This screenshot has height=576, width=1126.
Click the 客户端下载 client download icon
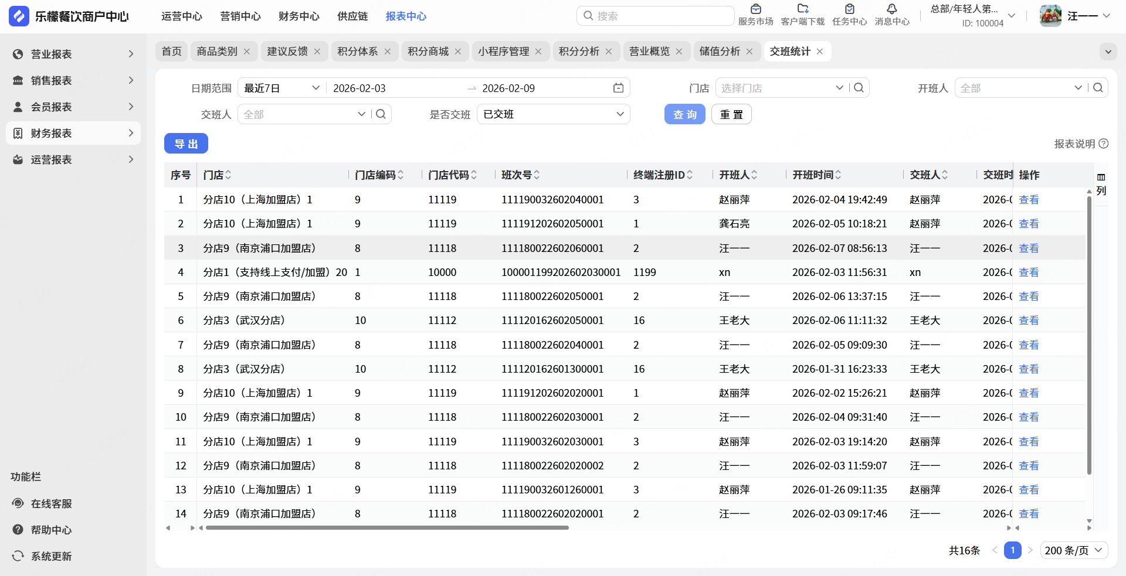pyautogui.click(x=802, y=9)
